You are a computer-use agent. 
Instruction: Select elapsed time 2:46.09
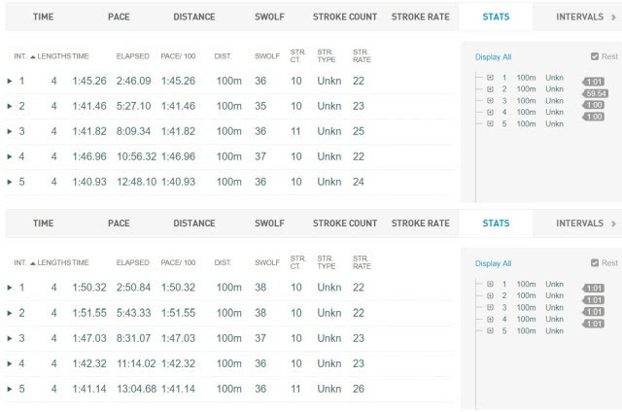coord(134,81)
